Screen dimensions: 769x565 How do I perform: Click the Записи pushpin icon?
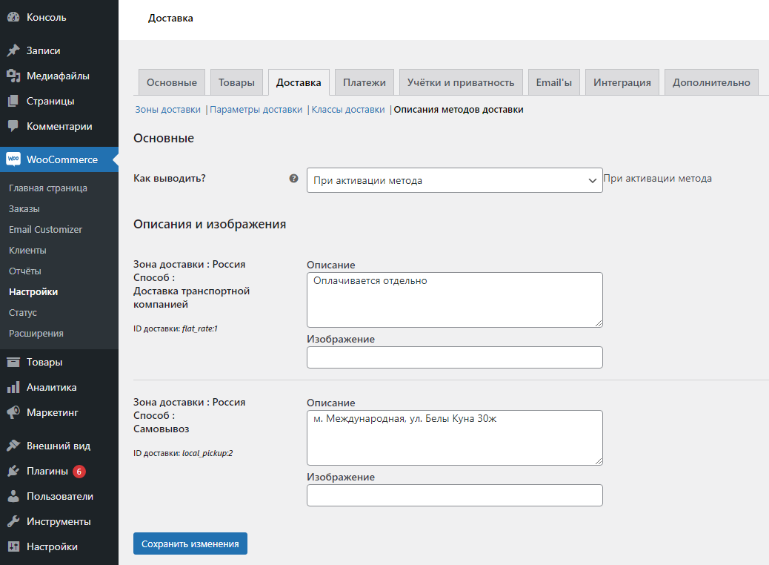(14, 50)
